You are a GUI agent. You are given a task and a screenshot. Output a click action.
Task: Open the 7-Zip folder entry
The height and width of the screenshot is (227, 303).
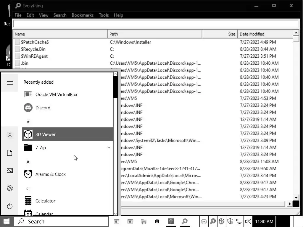[x=68, y=148]
